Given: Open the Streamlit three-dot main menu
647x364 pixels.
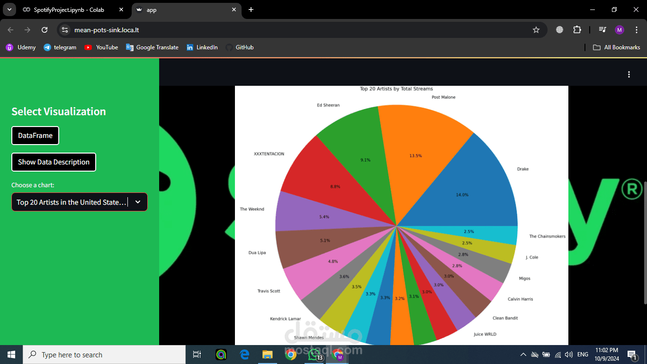Looking at the screenshot, I should [629, 74].
